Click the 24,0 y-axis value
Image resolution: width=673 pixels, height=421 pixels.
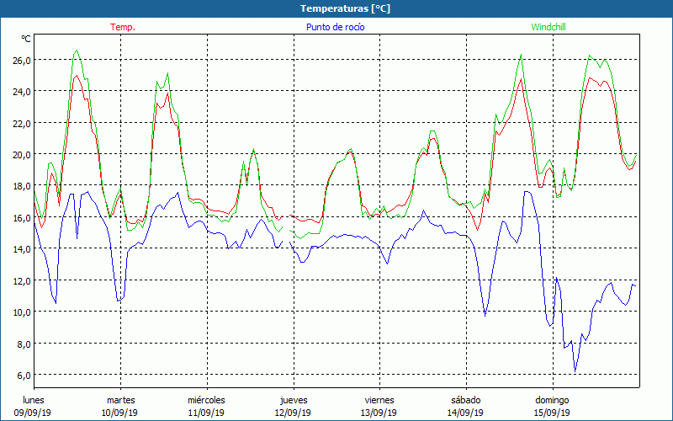[x=22, y=92]
